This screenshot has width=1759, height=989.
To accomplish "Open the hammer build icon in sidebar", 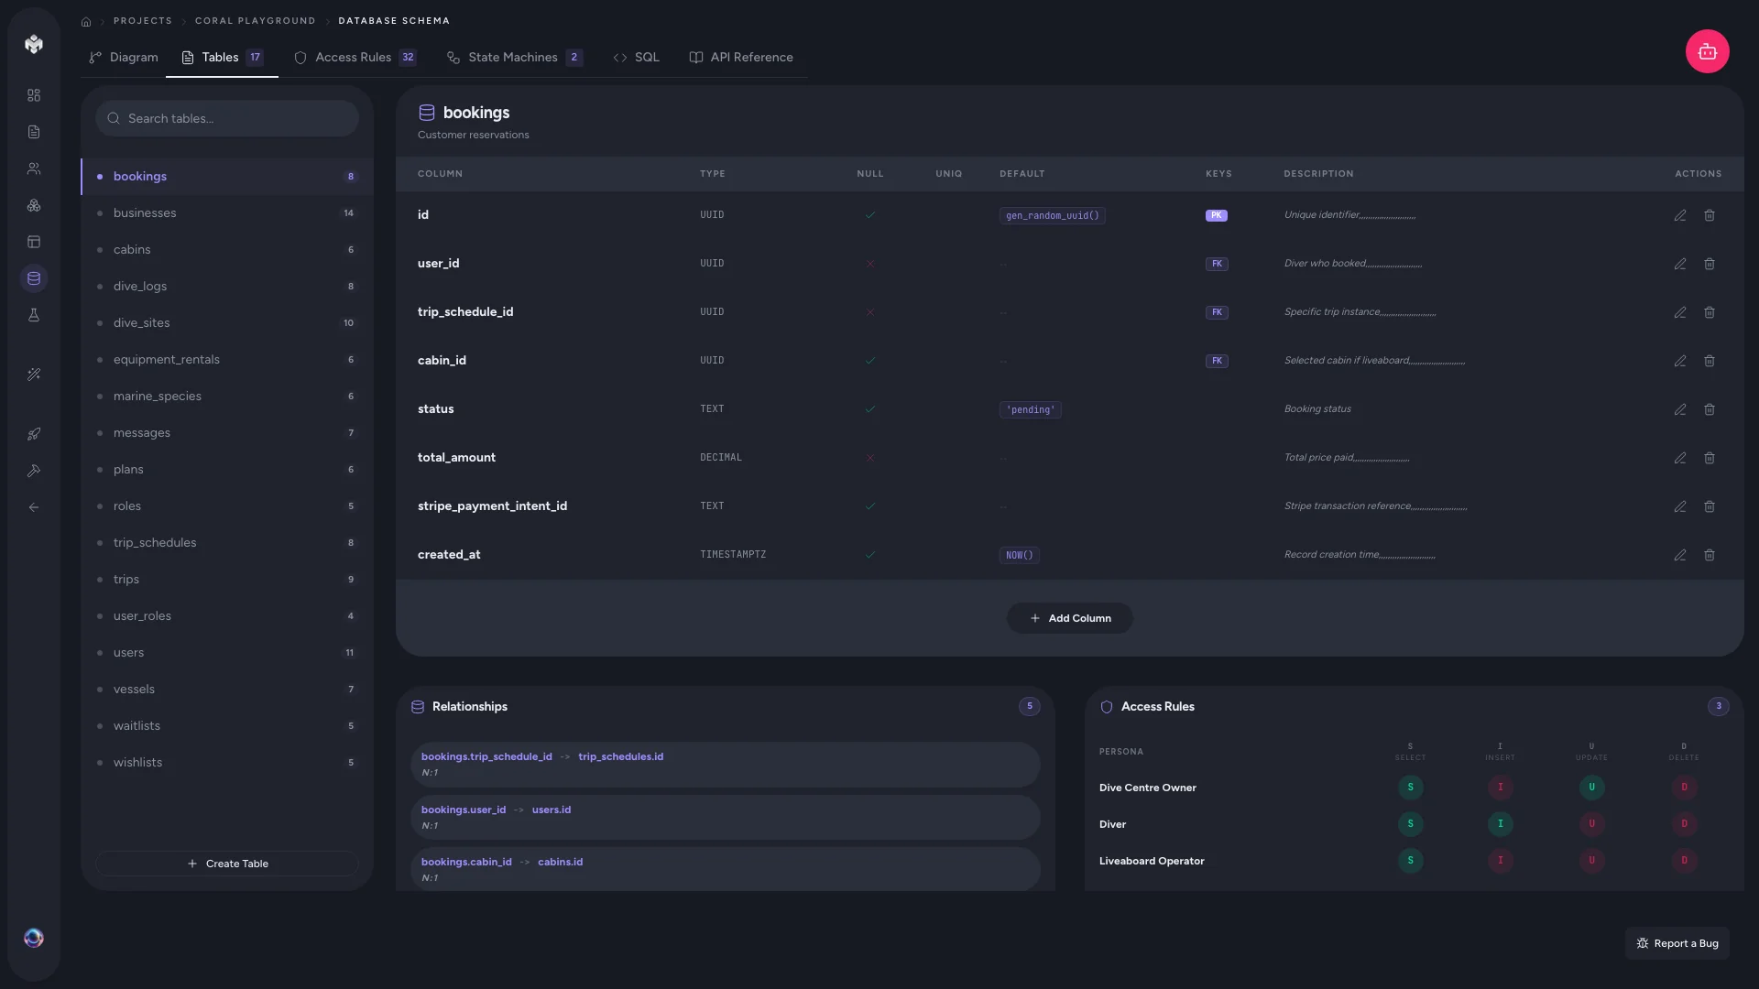I will tap(34, 471).
